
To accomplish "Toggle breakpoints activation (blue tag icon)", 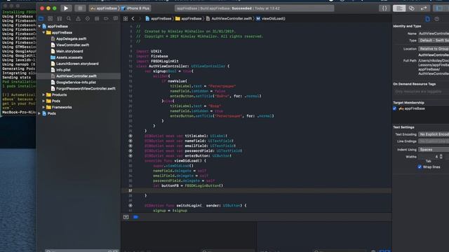I will point(135,217).
